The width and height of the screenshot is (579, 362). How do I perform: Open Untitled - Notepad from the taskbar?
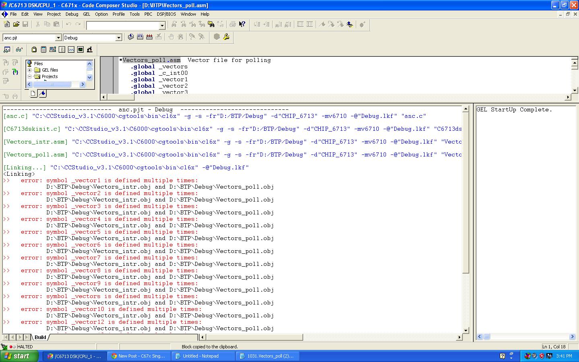click(203, 356)
